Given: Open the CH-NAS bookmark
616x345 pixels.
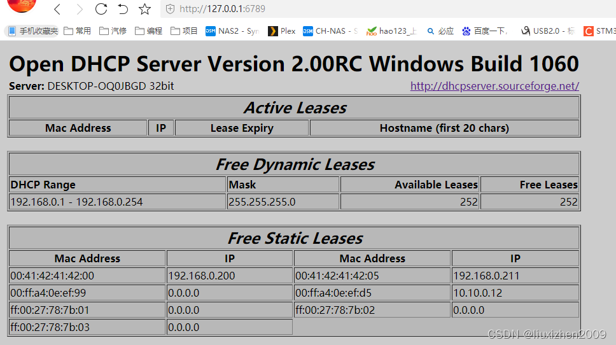Looking at the screenshot, I should point(330,31).
